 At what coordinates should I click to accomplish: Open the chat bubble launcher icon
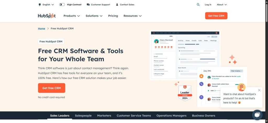point(257,115)
